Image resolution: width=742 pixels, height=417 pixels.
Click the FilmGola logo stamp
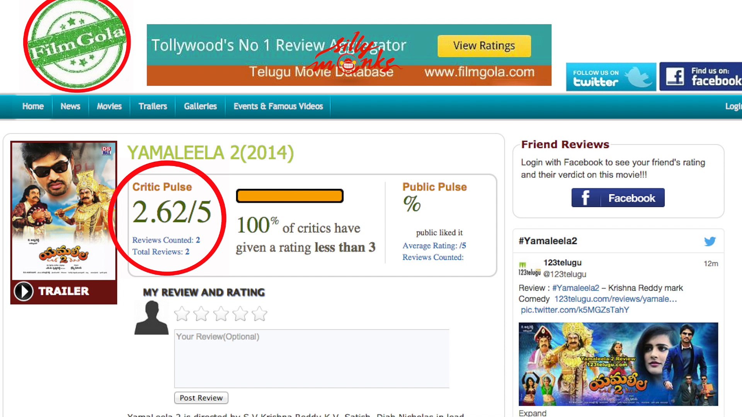pos(77,43)
